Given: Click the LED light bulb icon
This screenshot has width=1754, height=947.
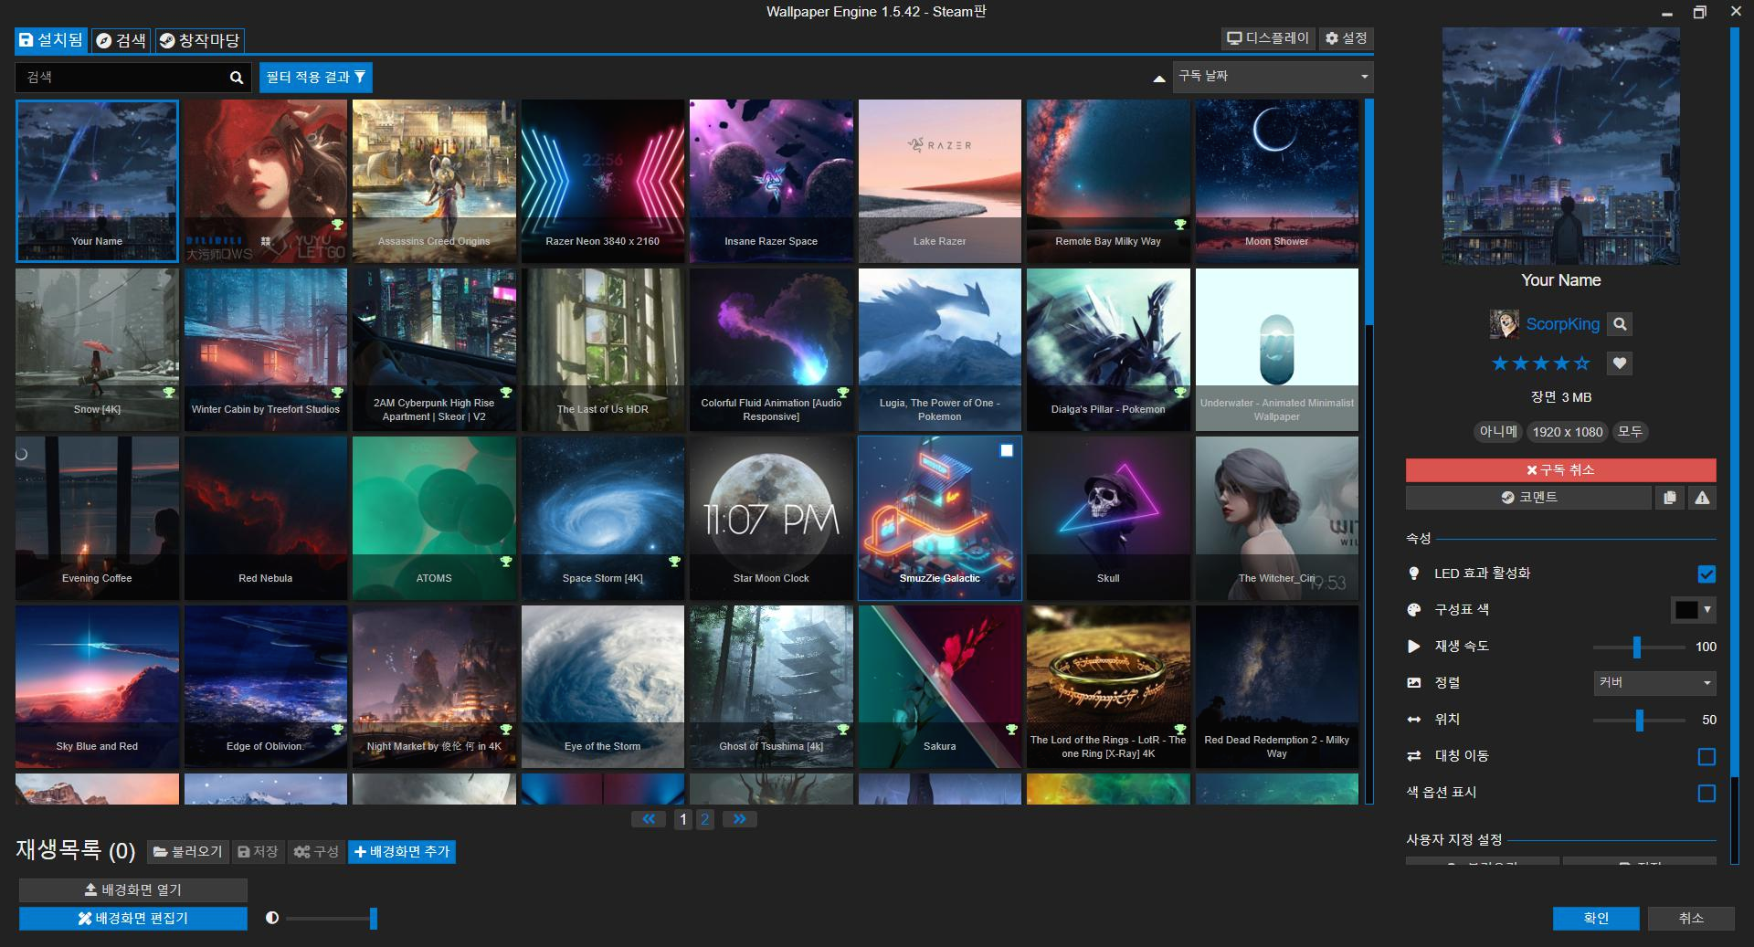Looking at the screenshot, I should pos(1414,573).
